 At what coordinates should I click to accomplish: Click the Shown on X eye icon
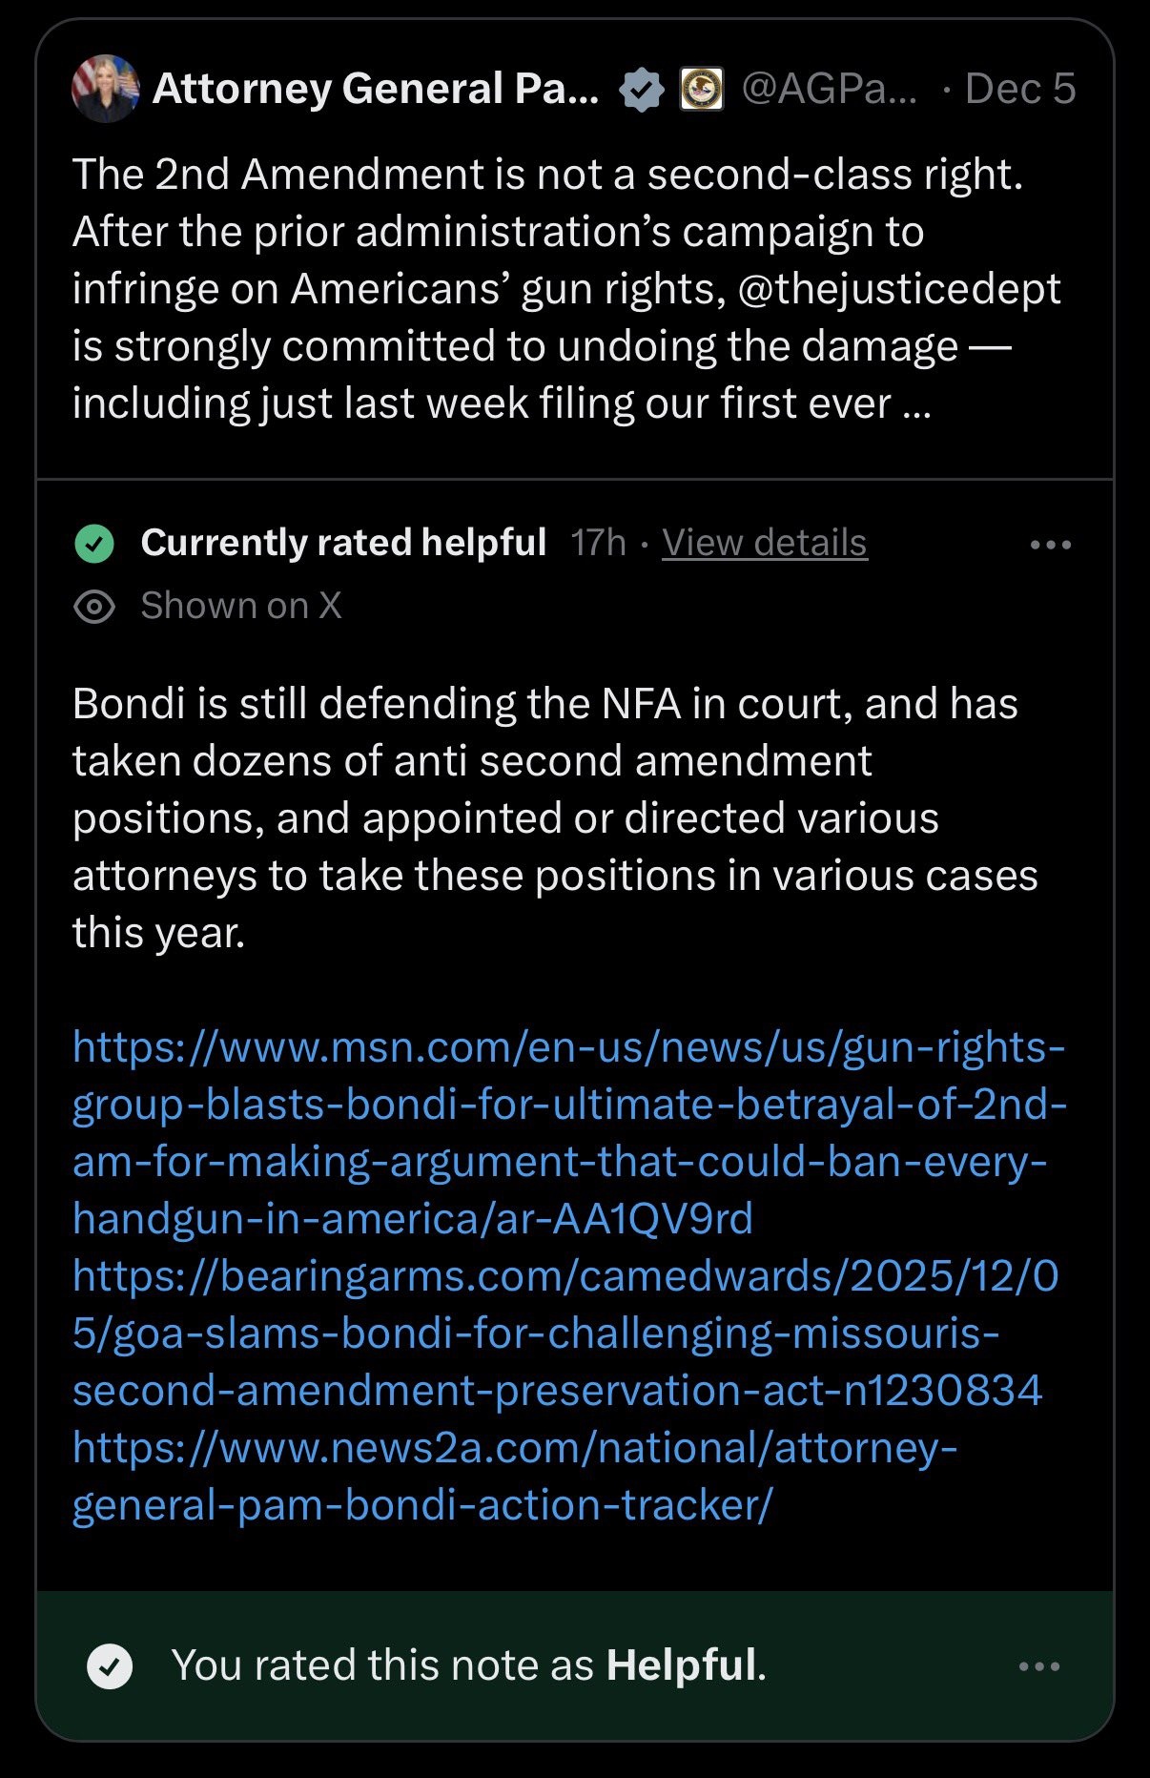coord(94,607)
